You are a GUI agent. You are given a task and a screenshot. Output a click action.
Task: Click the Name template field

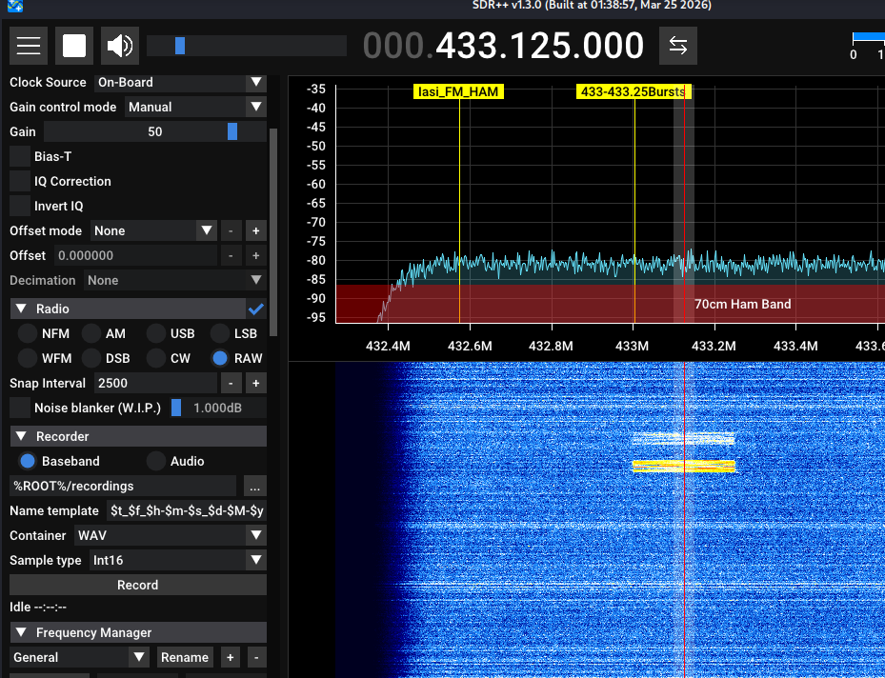click(x=187, y=511)
